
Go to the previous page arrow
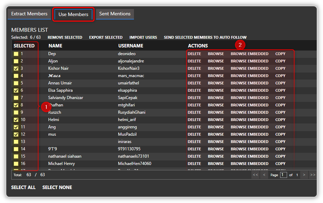tap(264, 175)
